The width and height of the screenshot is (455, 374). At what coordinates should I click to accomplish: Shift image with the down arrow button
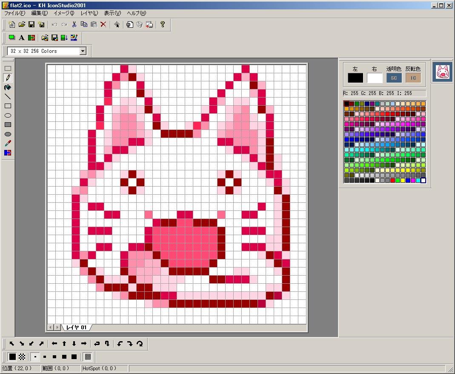click(74, 343)
